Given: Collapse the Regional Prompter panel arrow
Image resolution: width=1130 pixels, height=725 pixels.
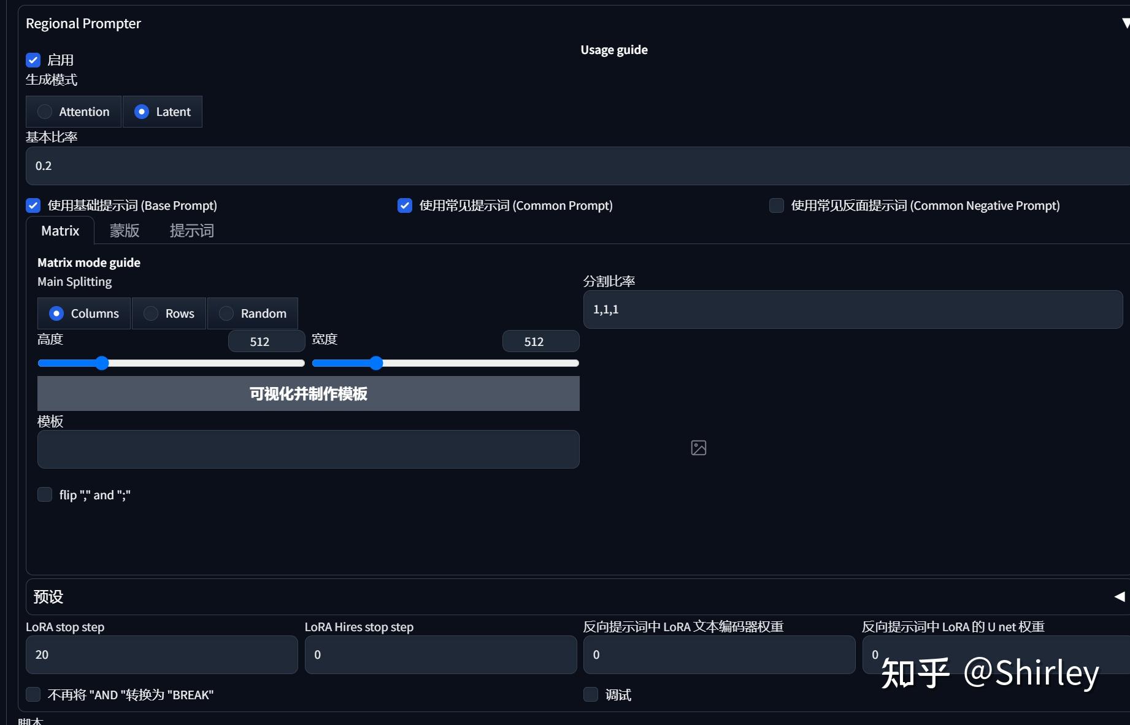Looking at the screenshot, I should [1125, 23].
